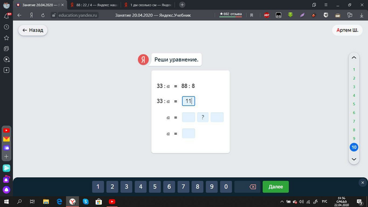Open bookmarks star in the sidebar
The height and width of the screenshot is (207, 368).
[6, 38]
